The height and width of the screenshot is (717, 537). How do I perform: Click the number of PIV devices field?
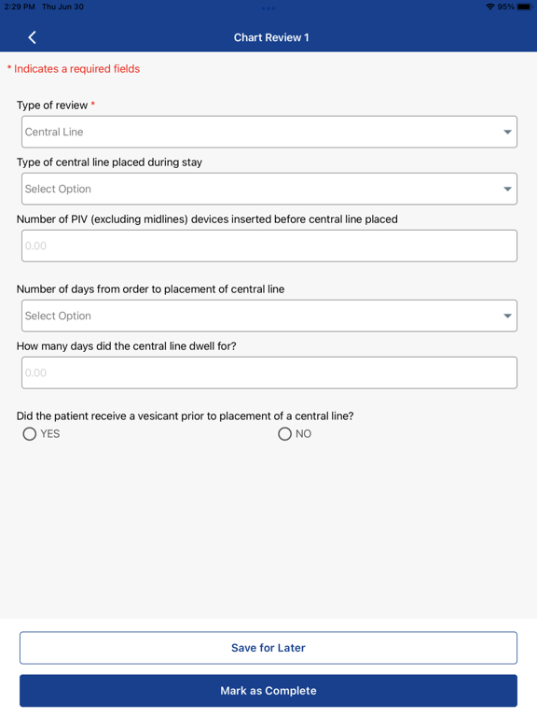point(269,246)
